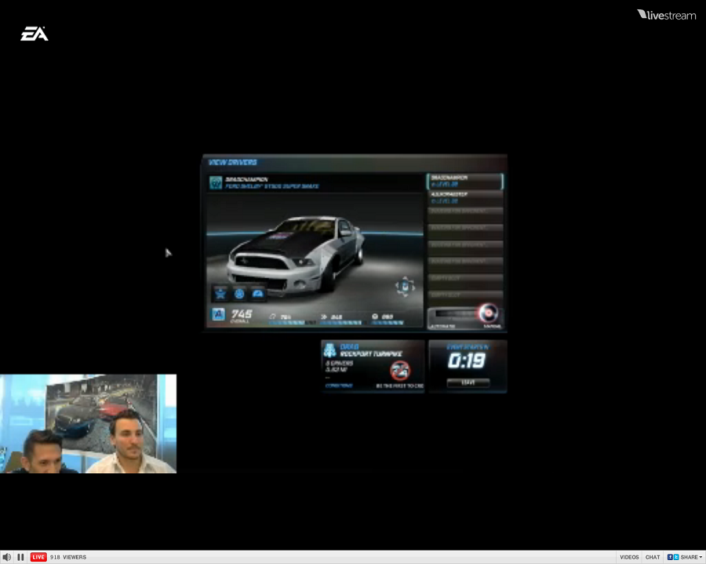Mute the stream with the speaker icon

[x=7, y=557]
